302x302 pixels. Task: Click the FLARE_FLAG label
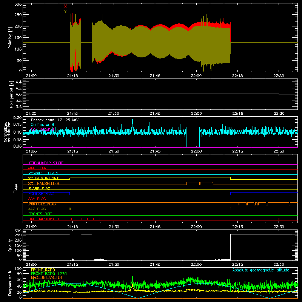point(39,188)
